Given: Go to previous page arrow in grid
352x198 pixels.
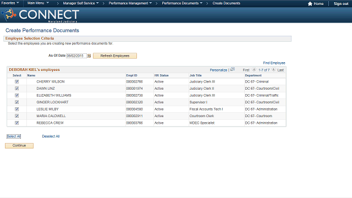Looking at the screenshot, I should tap(254, 69).
